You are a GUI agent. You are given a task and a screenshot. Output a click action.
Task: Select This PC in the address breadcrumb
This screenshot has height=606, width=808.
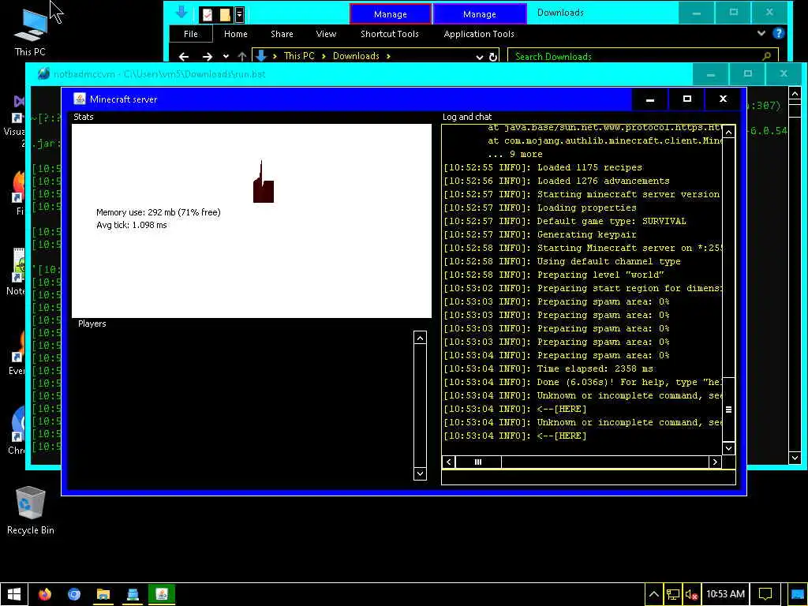tap(299, 56)
